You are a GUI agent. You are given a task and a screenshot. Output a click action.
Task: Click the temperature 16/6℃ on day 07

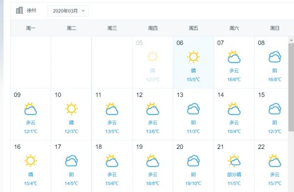click(x=234, y=79)
